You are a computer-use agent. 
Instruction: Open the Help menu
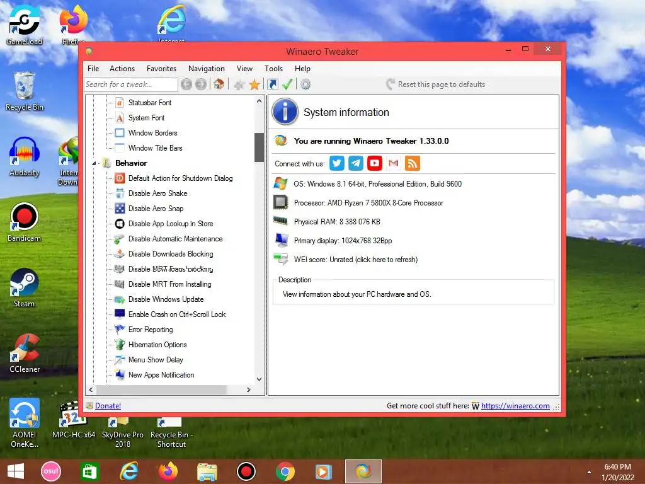pos(302,69)
